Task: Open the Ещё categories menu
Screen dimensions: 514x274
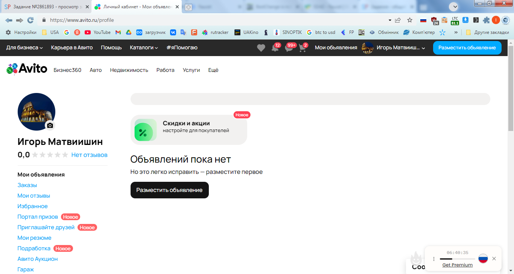Action: (213, 70)
